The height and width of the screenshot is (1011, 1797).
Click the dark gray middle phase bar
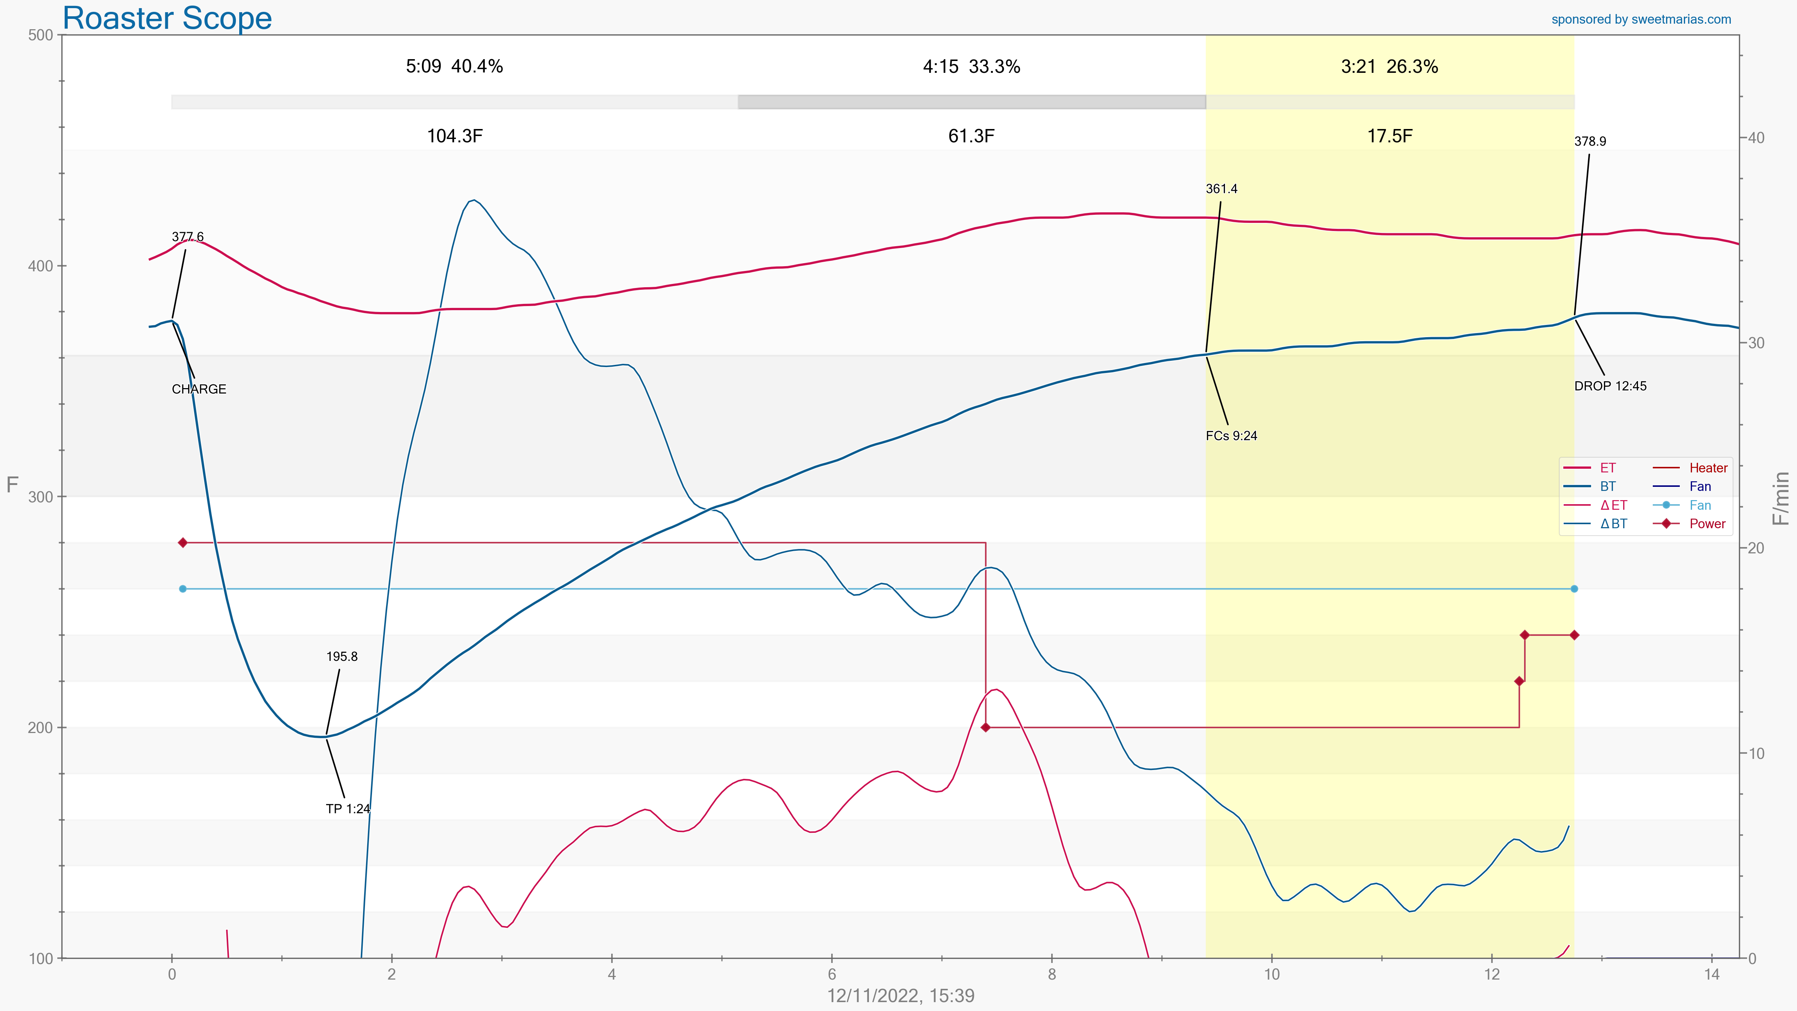point(971,102)
